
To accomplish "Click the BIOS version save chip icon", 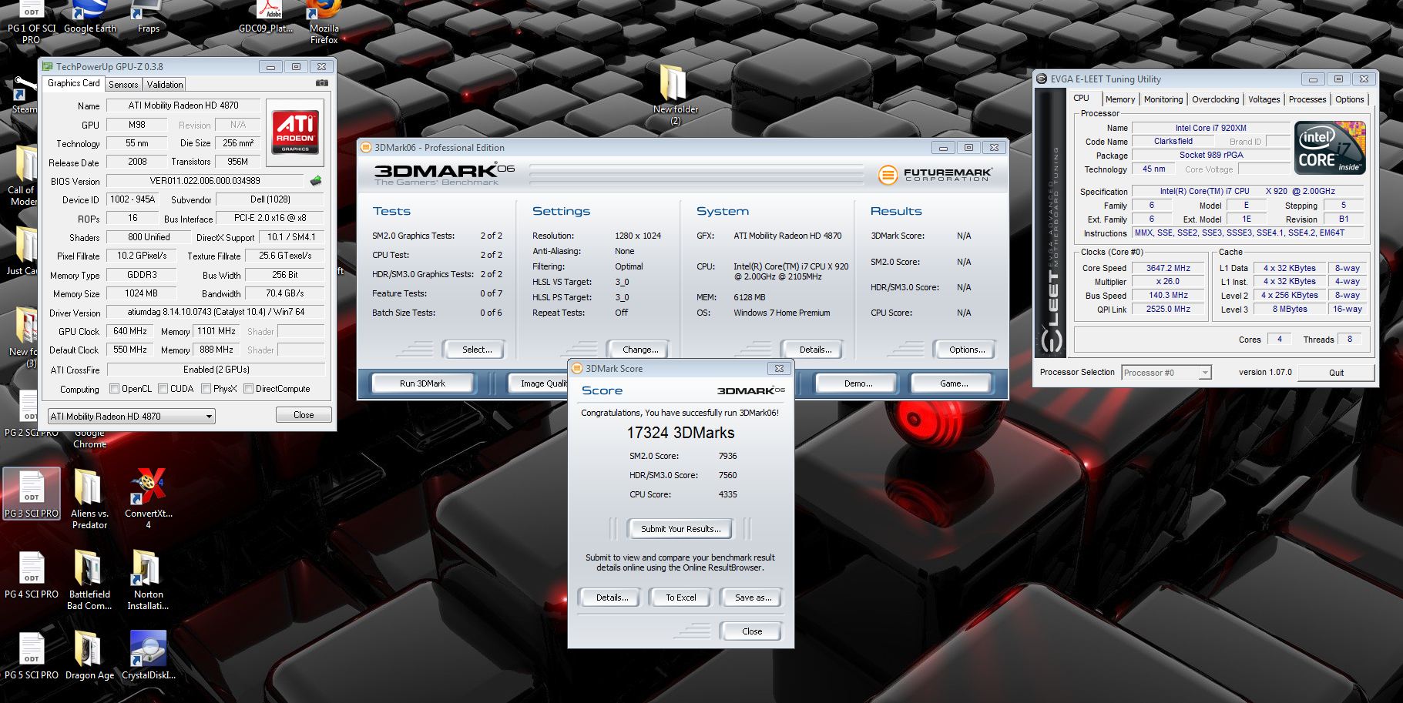I will tap(316, 181).
